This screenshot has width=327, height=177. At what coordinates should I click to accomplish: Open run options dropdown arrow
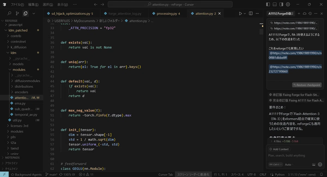click(x=245, y=13)
